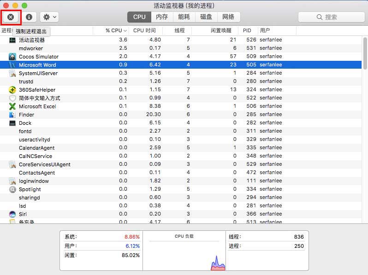Switch to the CPU tab
This screenshot has height=275, width=368.
click(139, 17)
